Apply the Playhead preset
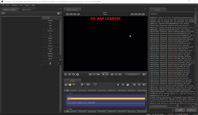 click(50, 31)
